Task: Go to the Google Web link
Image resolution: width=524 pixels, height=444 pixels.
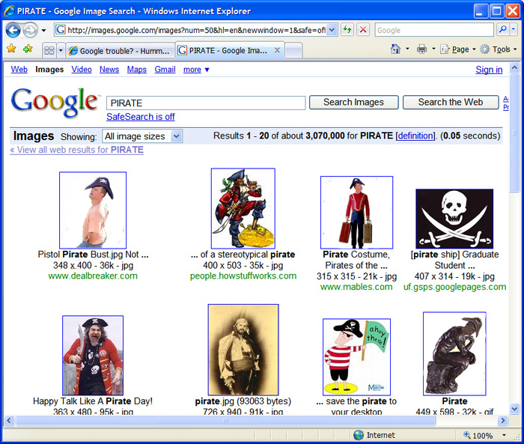Action: point(19,69)
